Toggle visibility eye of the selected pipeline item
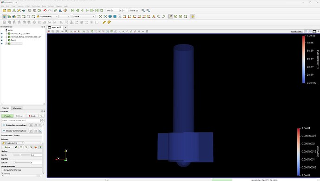The image size is (320, 181). click(x=2, y=44)
